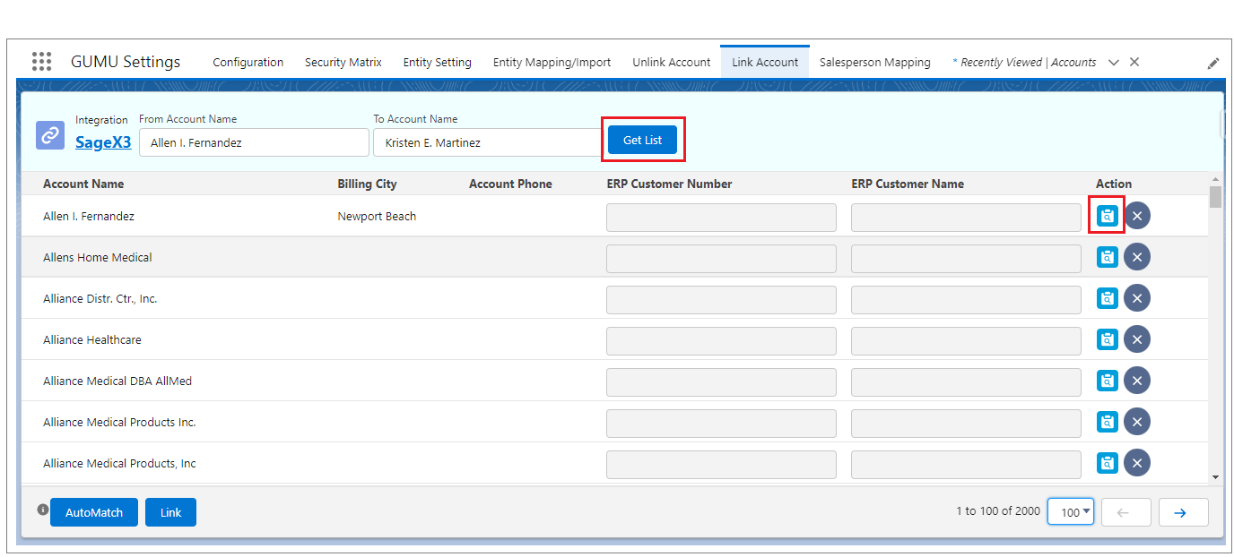The width and height of the screenshot is (1234, 557).
Task: Click the previous page arrow button
Action: [x=1125, y=512]
